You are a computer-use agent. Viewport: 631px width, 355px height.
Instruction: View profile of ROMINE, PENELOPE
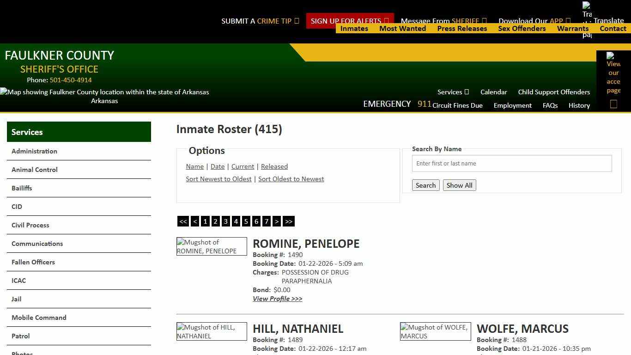click(x=277, y=299)
